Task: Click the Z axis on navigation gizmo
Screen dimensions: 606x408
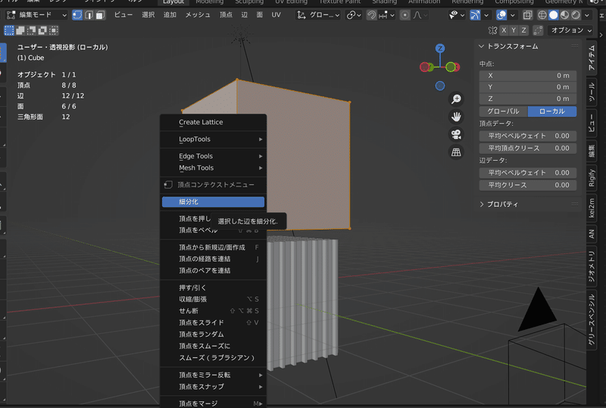Action: (x=440, y=49)
